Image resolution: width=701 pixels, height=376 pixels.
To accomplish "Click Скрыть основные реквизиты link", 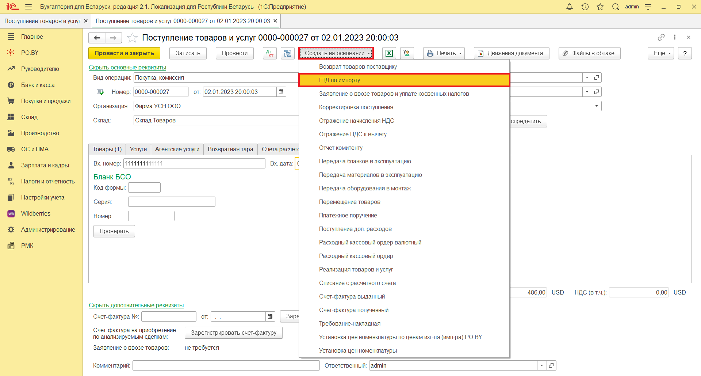I will pos(127,67).
